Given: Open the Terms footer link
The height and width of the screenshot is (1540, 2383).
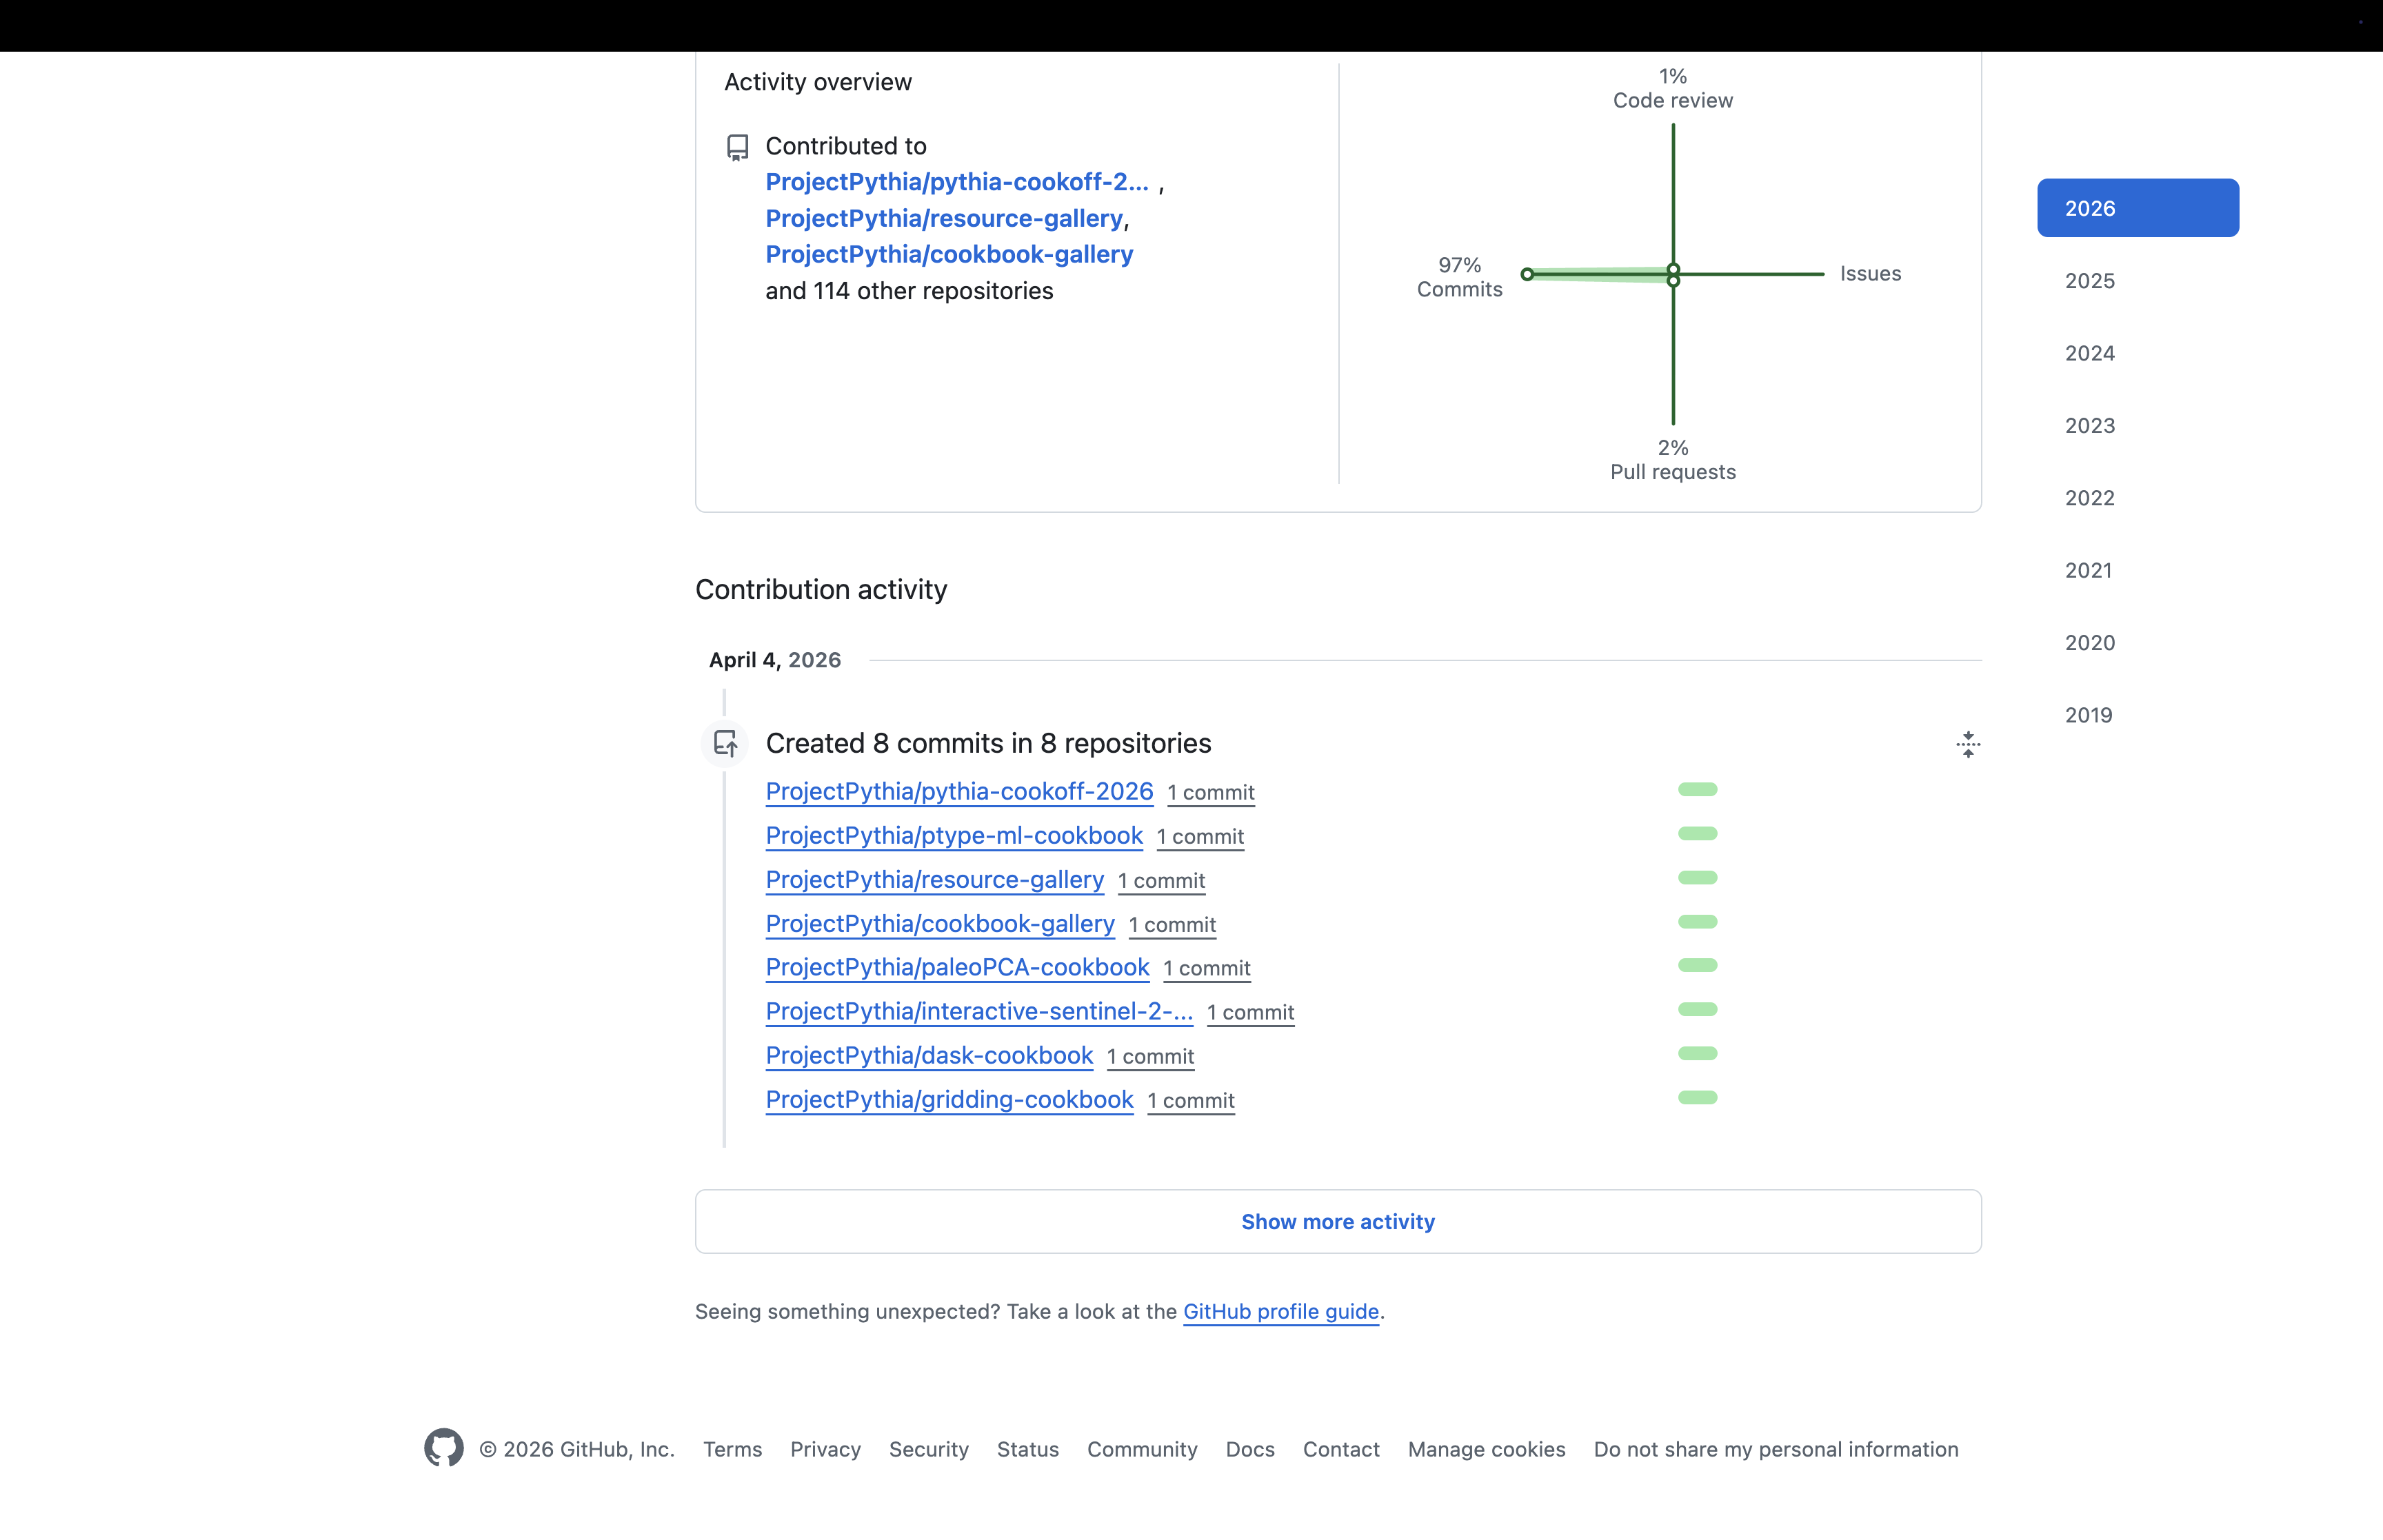Looking at the screenshot, I should click(x=732, y=1449).
